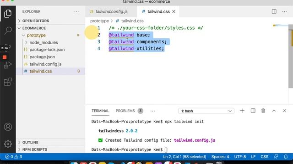Click the text "base;" on line 2
Screen dimensions: 293x164
click(143, 35)
